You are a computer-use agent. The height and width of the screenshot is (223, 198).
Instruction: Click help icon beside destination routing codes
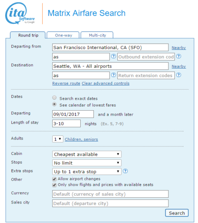pyautogui.click(x=114, y=75)
